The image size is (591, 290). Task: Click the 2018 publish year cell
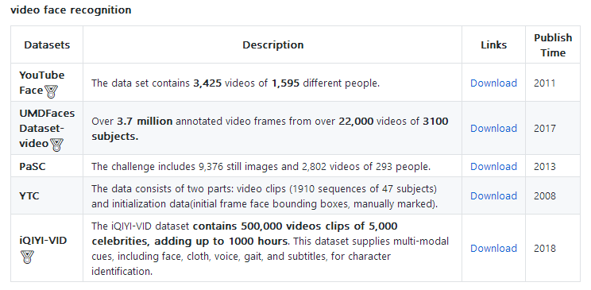545,248
